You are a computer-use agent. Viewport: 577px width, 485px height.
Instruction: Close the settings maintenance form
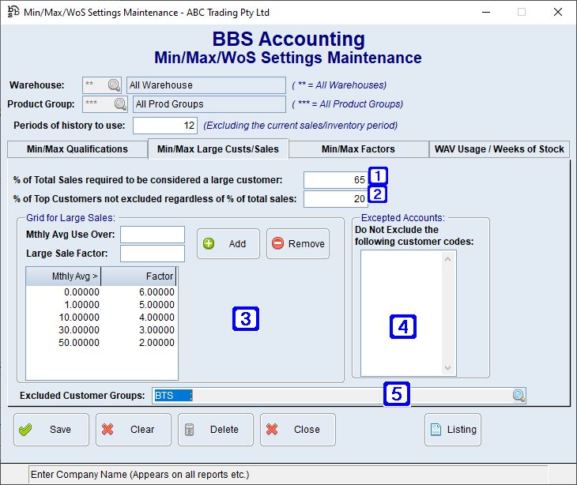coord(297,430)
